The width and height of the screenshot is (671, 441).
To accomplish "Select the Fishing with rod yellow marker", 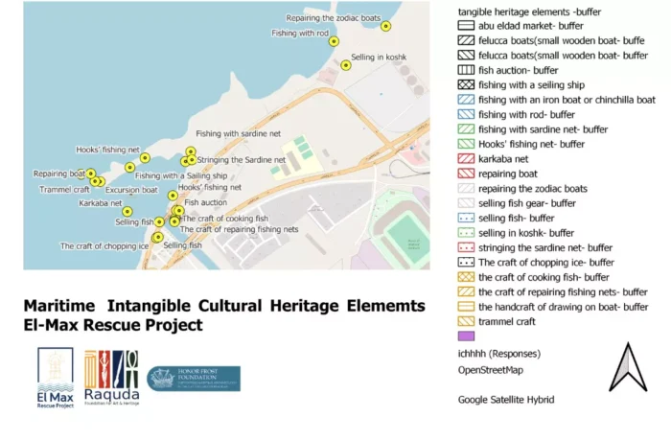I will (x=334, y=41).
